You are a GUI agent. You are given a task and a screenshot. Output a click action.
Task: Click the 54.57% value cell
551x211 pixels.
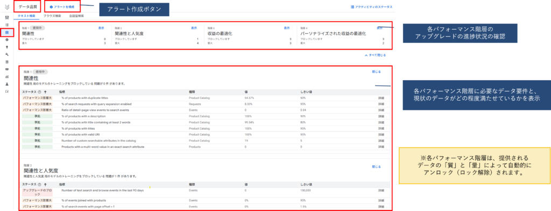coord(249,98)
